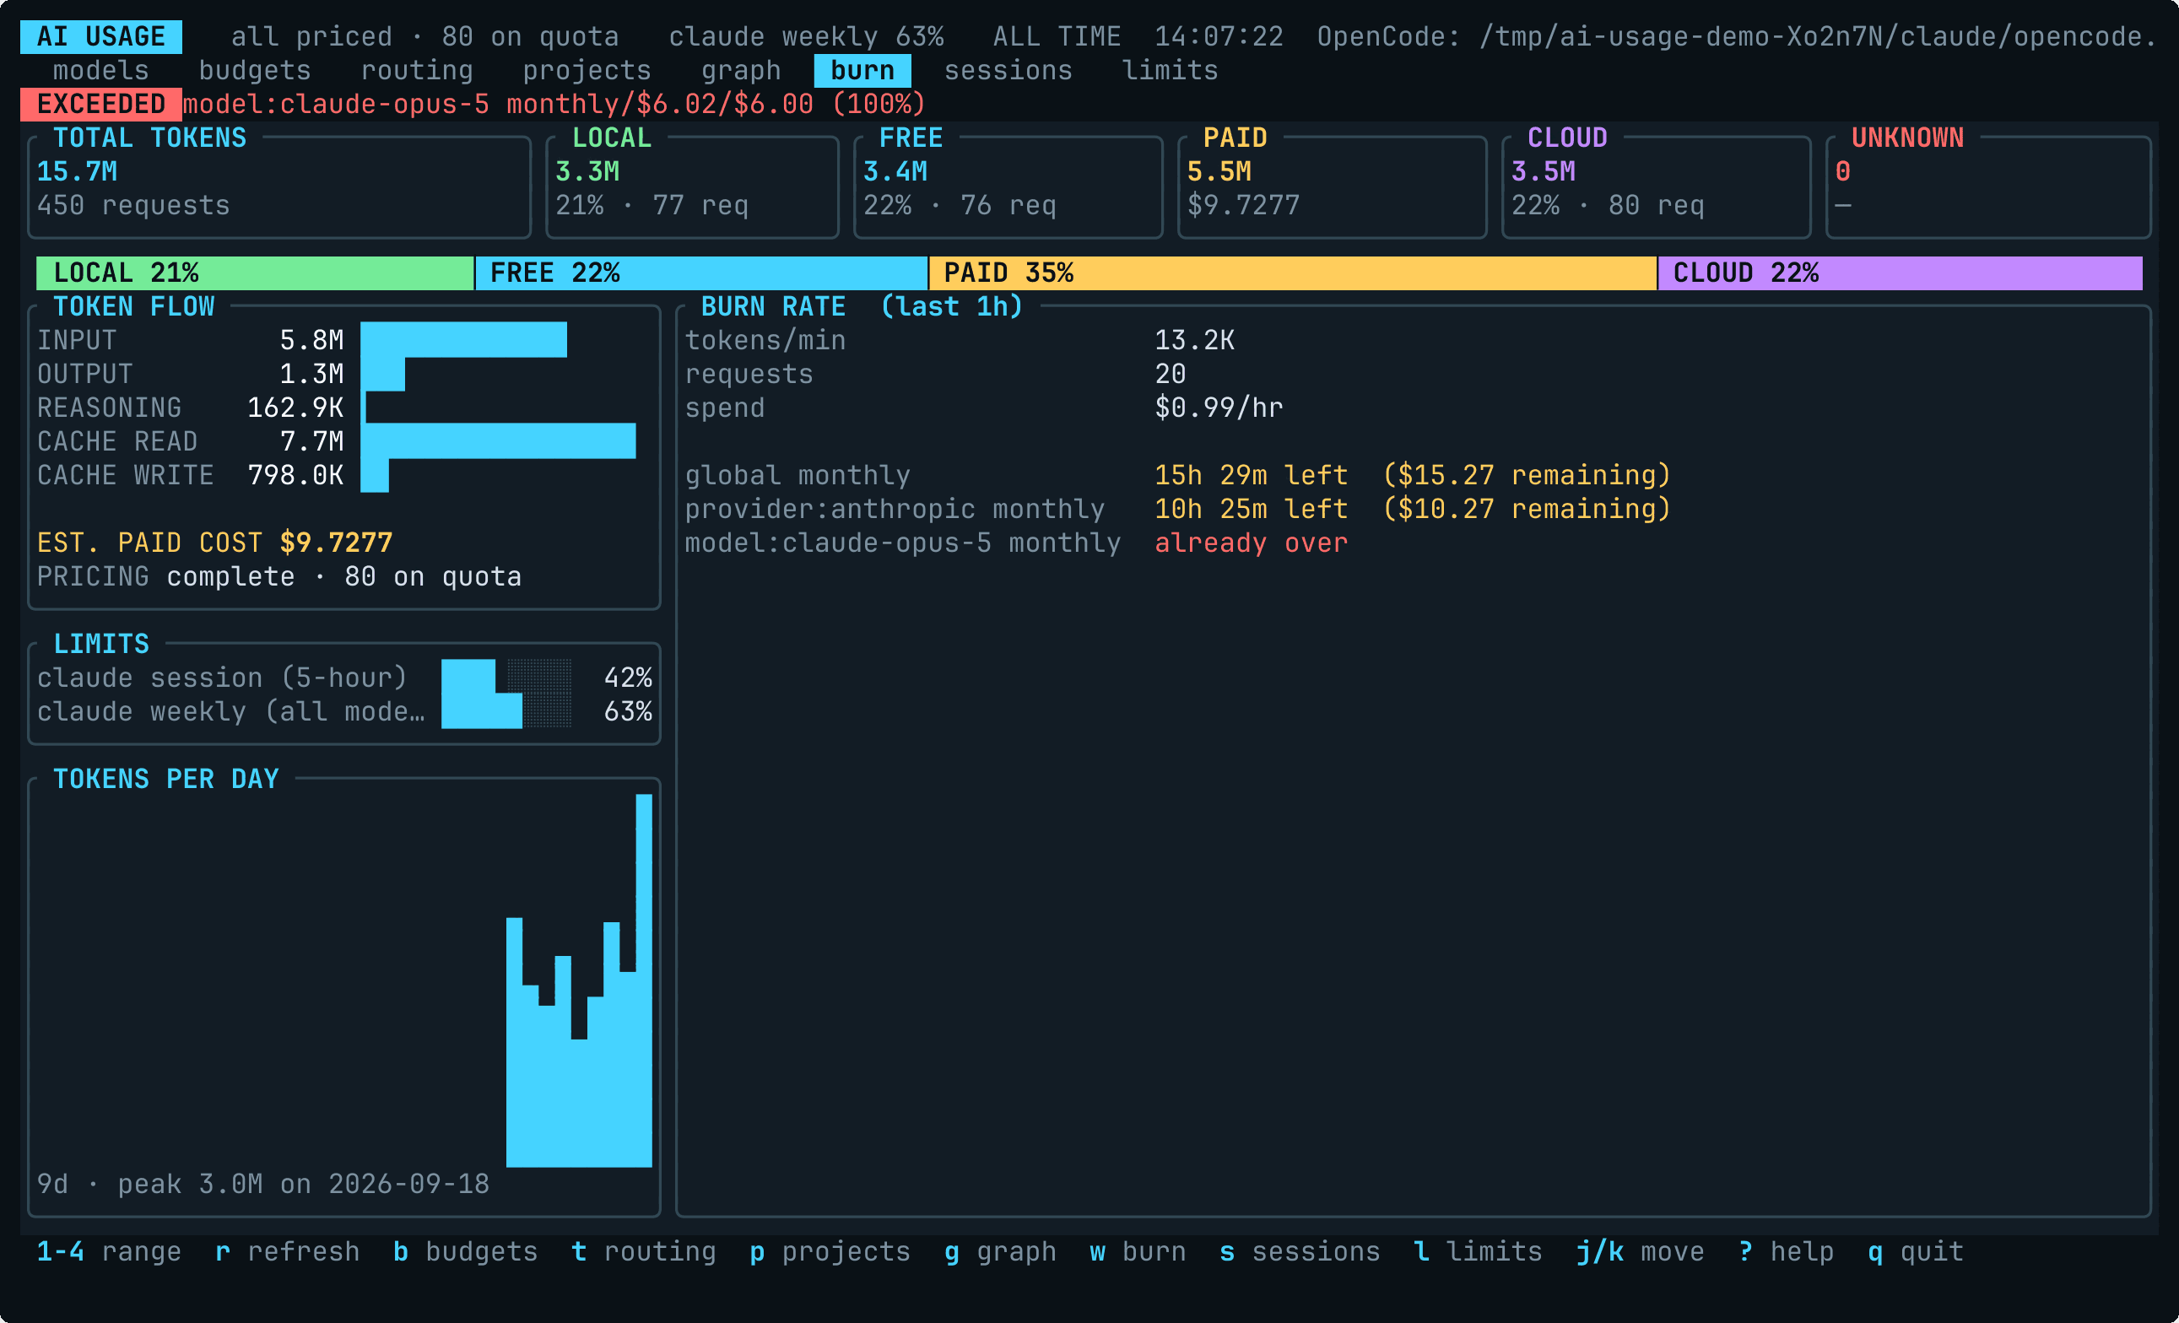This screenshot has height=1323, width=2179.
Task: Click the 'j/k move' footer hint
Action: 1641,1251
